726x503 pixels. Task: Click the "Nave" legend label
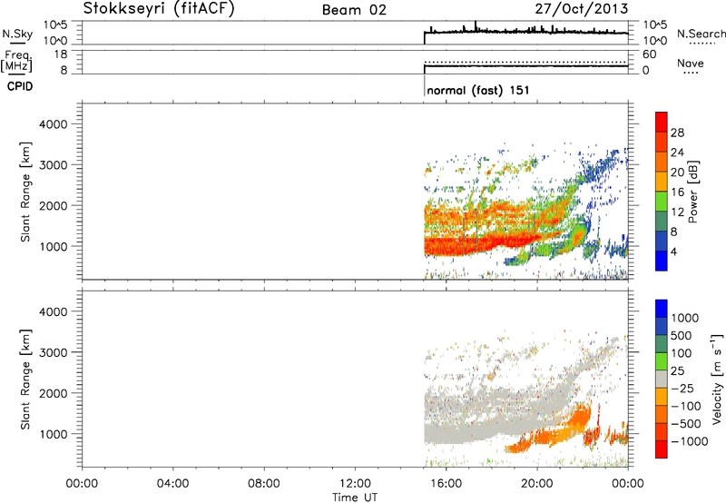(691, 64)
